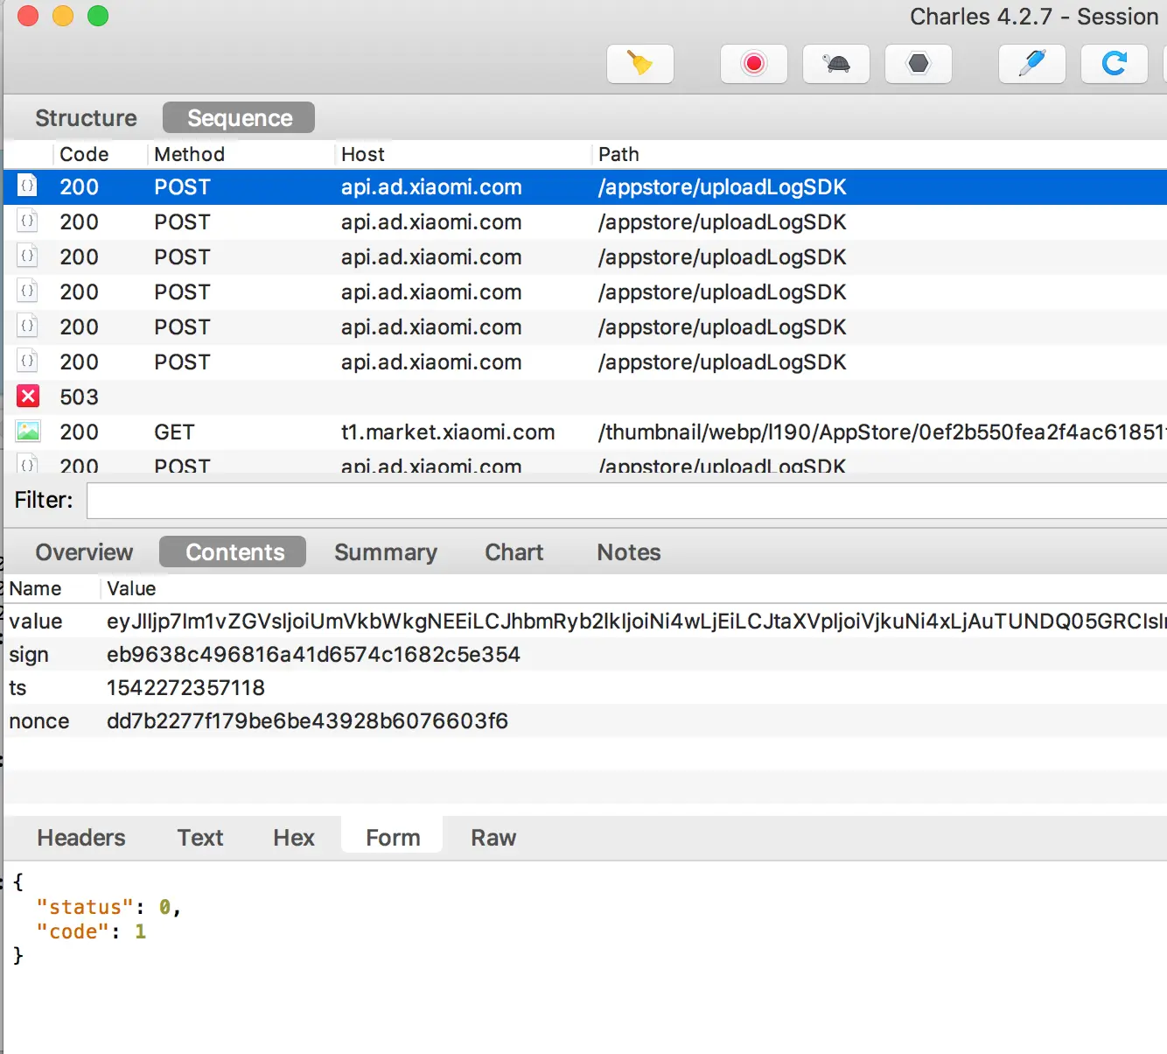Open the compose tool pen icon
This screenshot has height=1054, width=1167.
coord(1032,64)
